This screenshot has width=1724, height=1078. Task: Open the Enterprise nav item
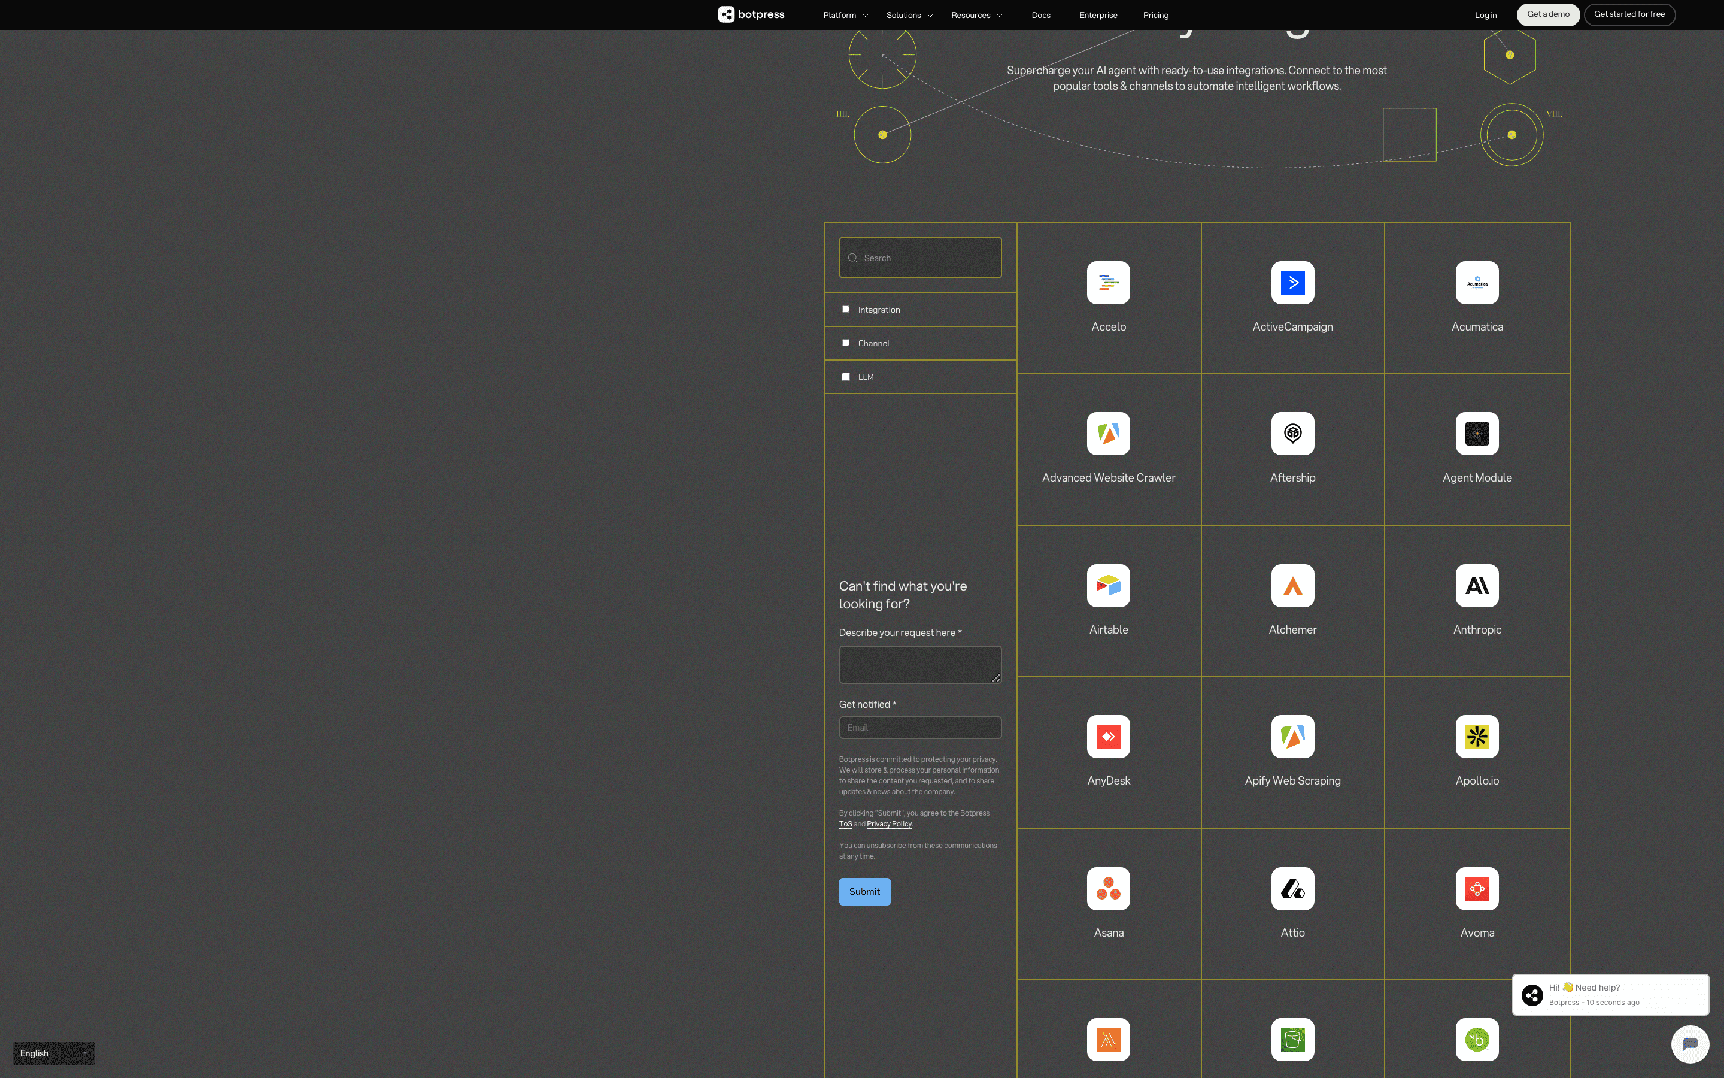pyautogui.click(x=1098, y=15)
